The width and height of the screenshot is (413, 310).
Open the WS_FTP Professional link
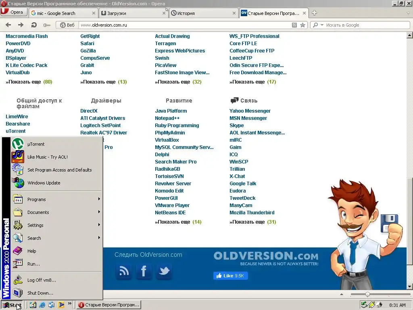pyautogui.click(x=254, y=36)
